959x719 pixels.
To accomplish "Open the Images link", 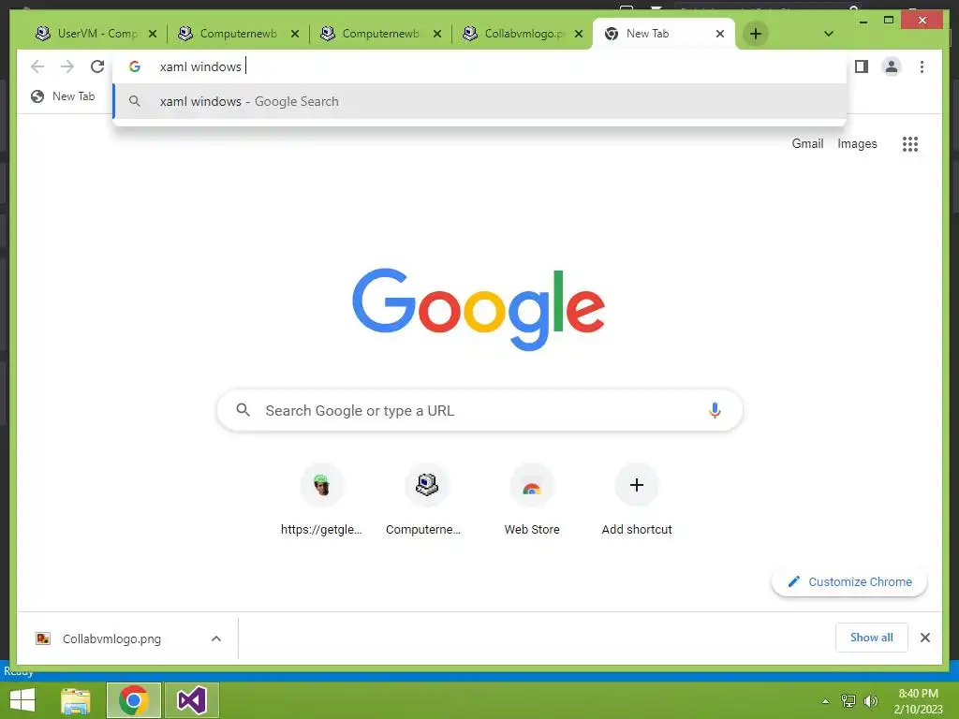I will (x=857, y=143).
